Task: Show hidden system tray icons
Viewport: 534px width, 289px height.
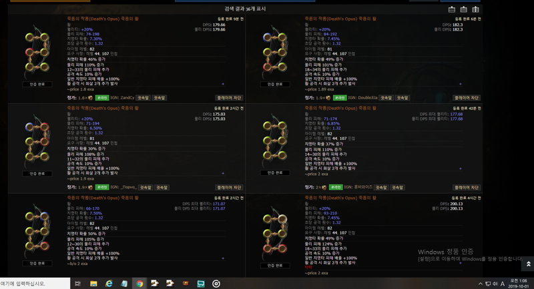Action: click(x=480, y=284)
